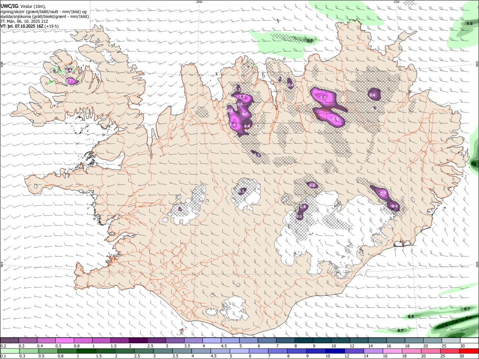Viewport: 479px width, 359px height.
Task: Choose the bright red 30+ rain swatch
Action: [x=469, y=351]
